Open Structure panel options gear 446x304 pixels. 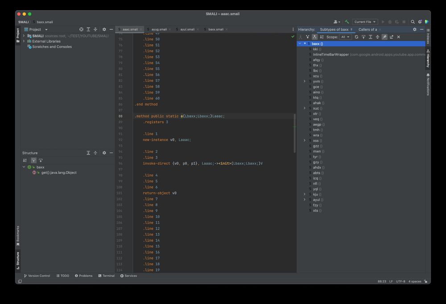click(104, 153)
